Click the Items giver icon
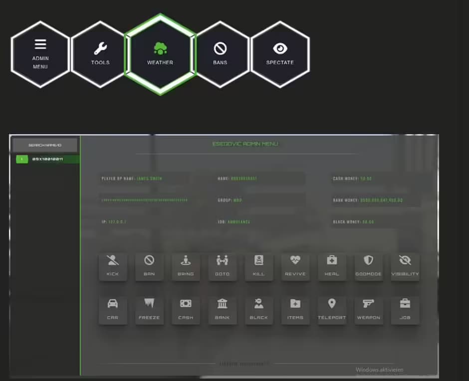The height and width of the screenshot is (381, 469). [295, 309]
